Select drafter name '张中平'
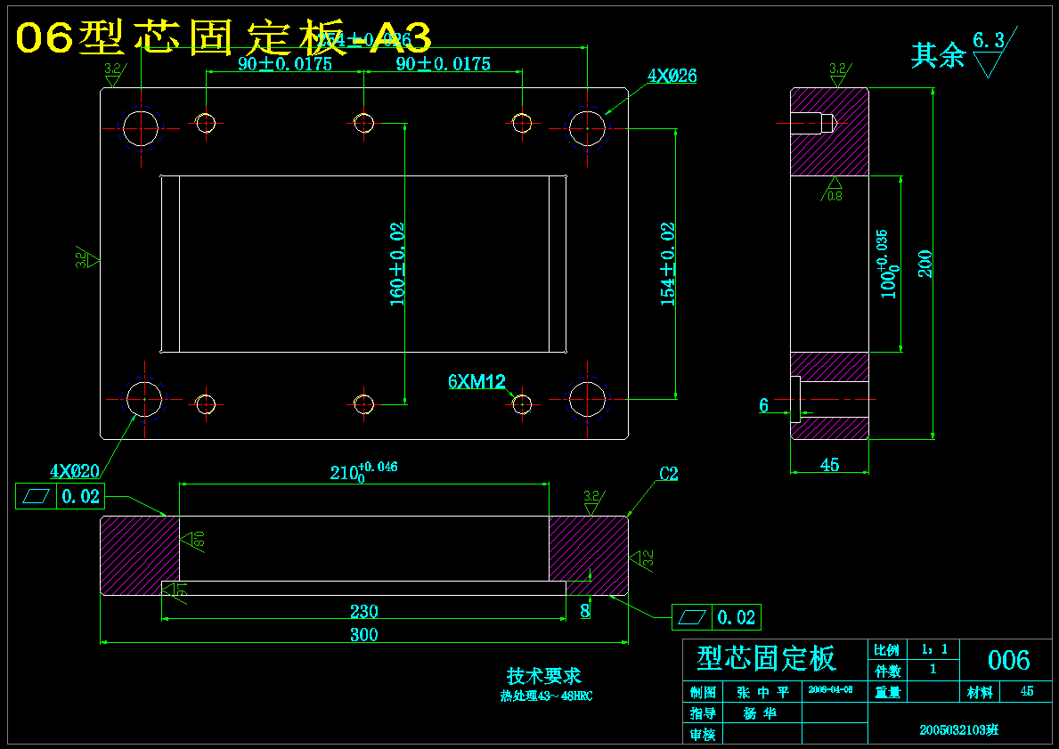Screen dimensions: 1059x749 pyautogui.click(x=762, y=692)
